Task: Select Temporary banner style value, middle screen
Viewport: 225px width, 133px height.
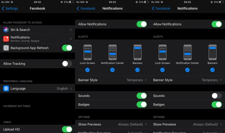Action: click(135, 80)
